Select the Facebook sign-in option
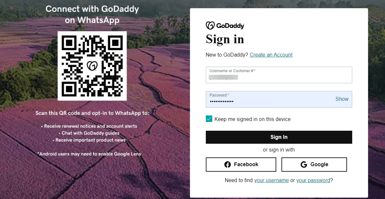The width and height of the screenshot is (385, 199). [x=241, y=164]
